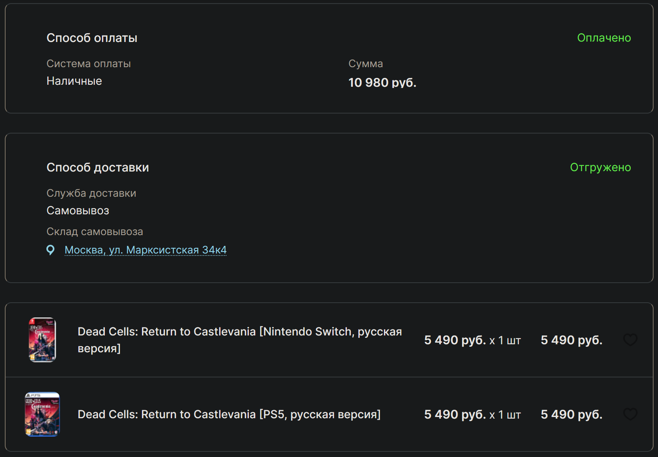Viewport: 658px width, 457px height.
Task: Click the Склад самовывоза label
Action: 94,231
